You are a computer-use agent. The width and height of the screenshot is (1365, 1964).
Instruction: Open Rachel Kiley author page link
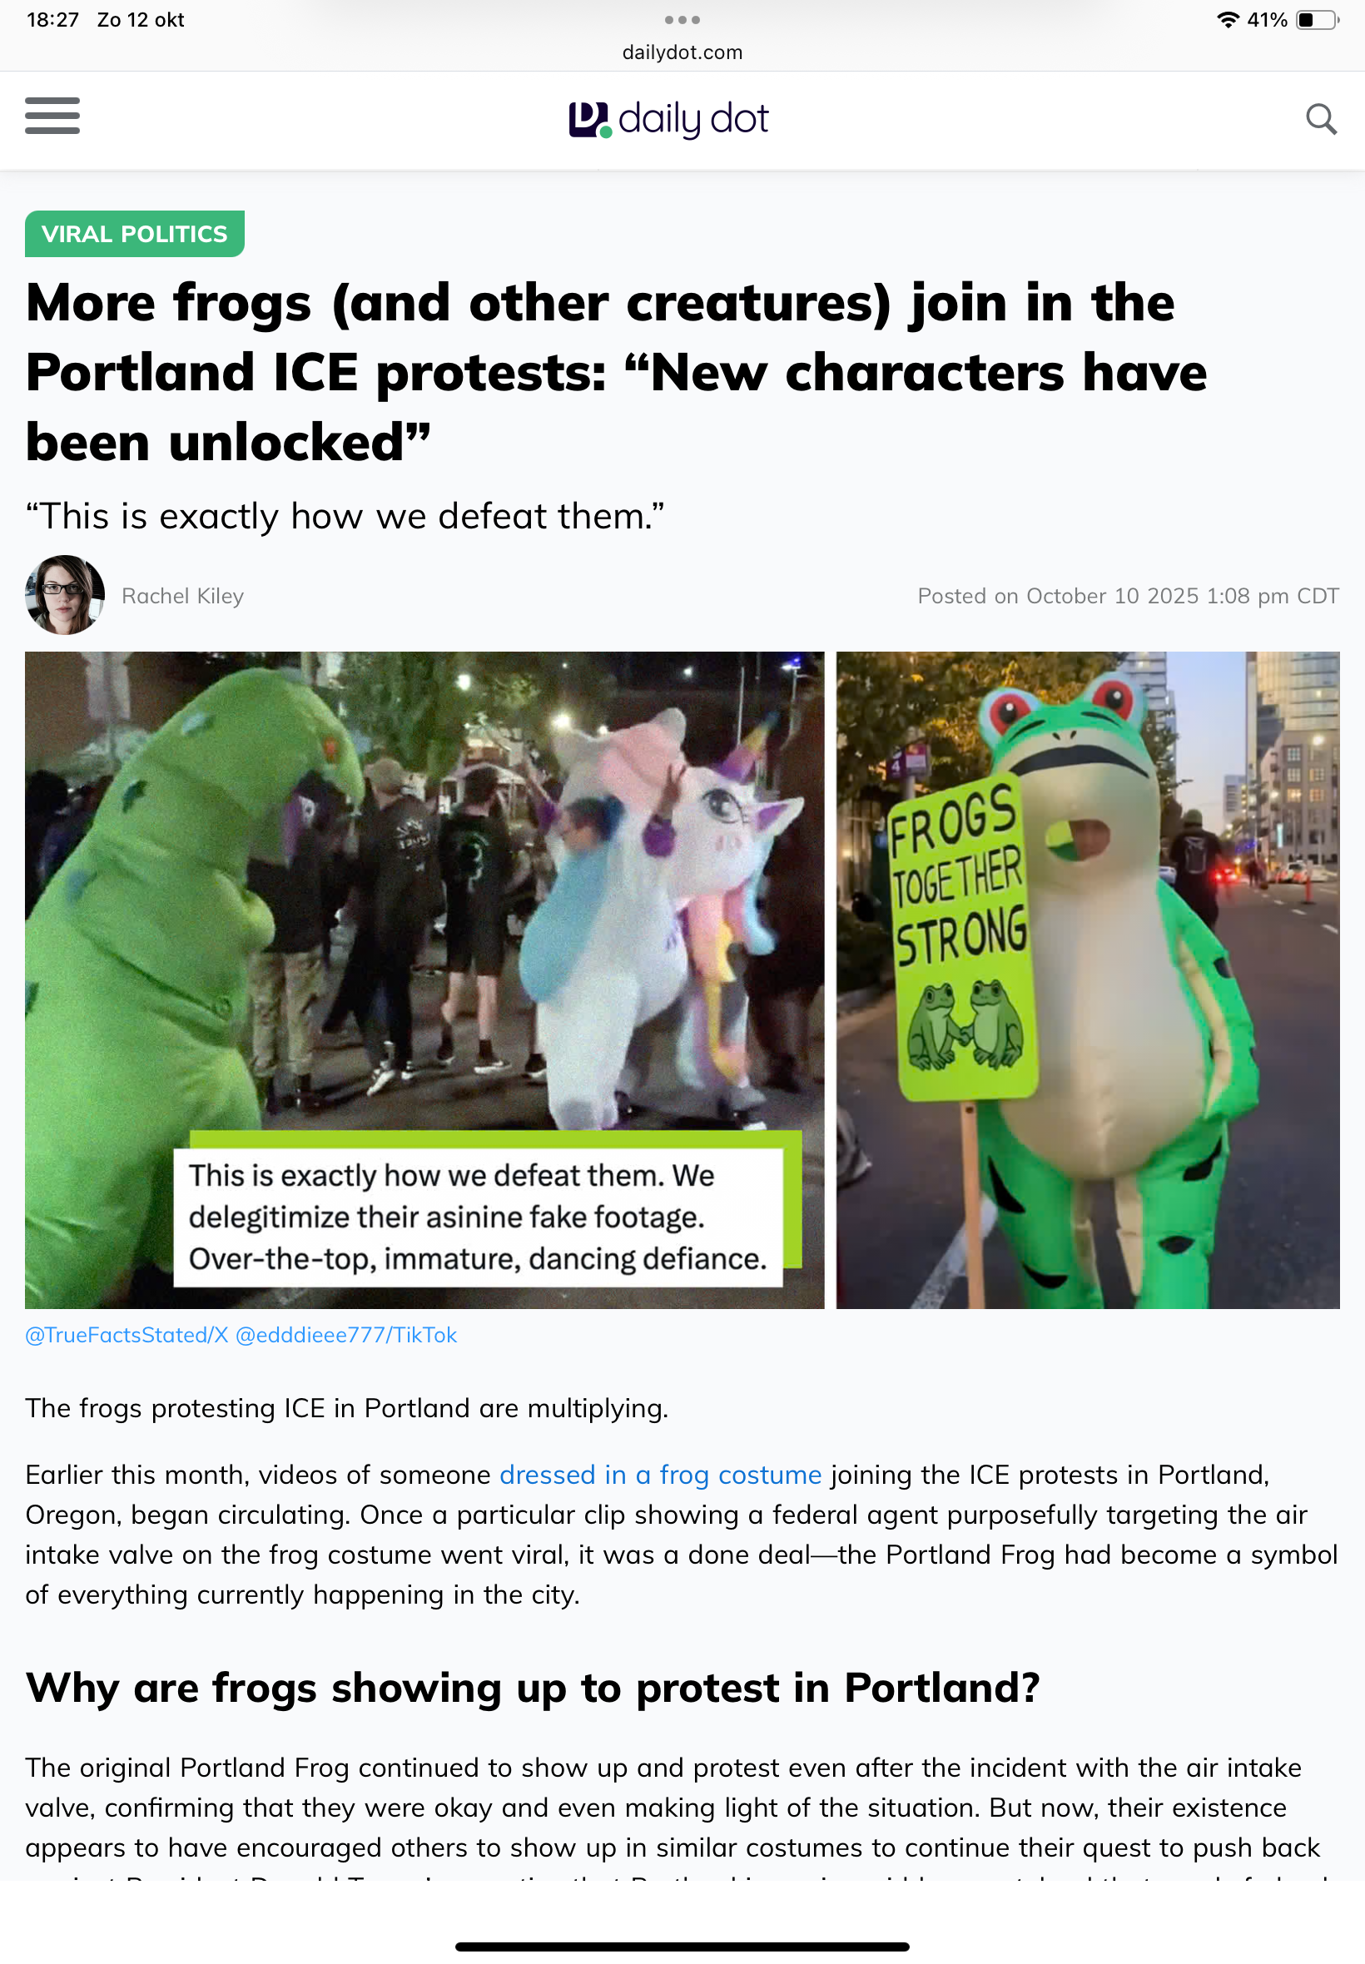coord(182,596)
